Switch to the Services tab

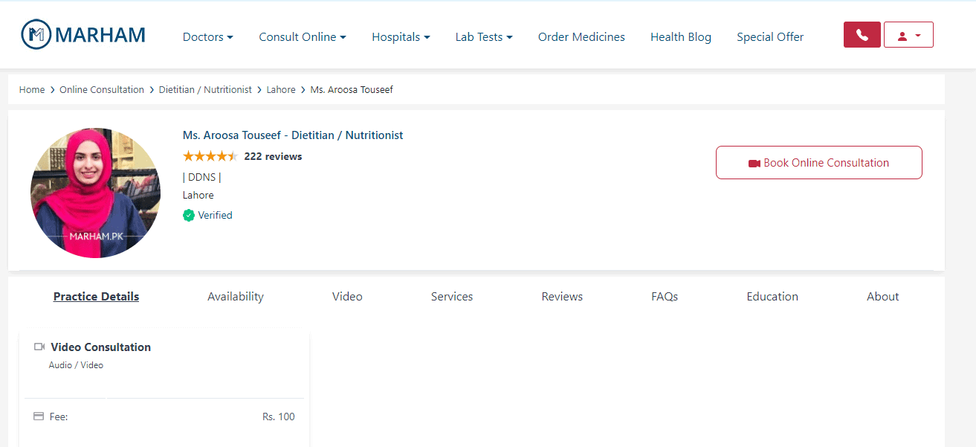point(452,296)
